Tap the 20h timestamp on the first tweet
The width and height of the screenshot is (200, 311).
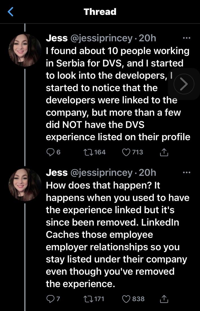147,38
